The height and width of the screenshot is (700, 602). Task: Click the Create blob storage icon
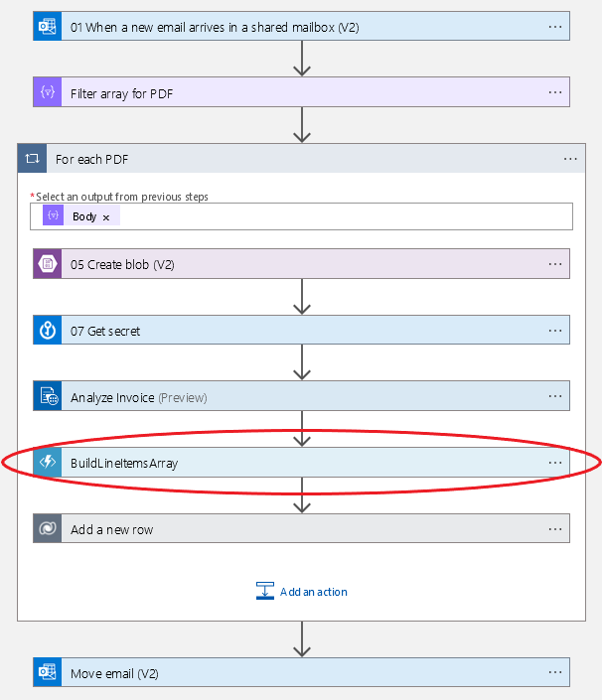(x=47, y=264)
